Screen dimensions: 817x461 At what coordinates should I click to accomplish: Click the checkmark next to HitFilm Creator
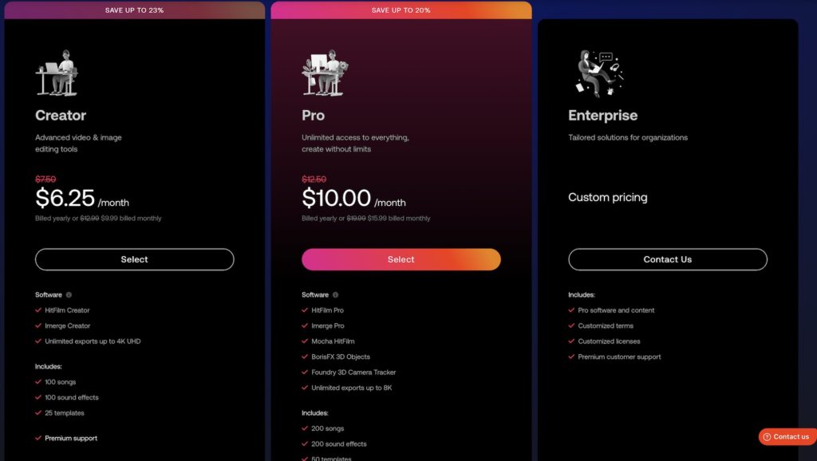tap(38, 310)
